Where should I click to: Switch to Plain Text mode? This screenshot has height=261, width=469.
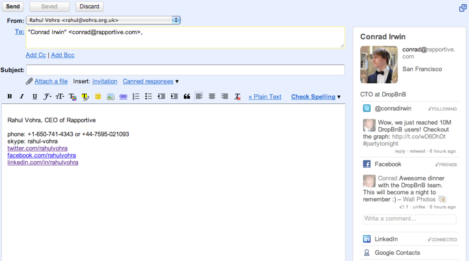click(265, 97)
